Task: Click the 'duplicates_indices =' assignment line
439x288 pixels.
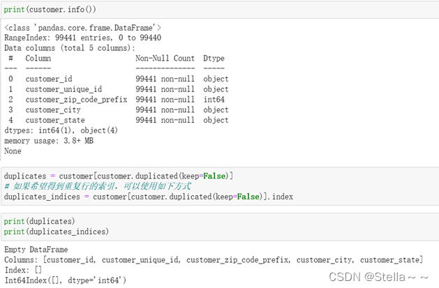Action: [149, 197]
